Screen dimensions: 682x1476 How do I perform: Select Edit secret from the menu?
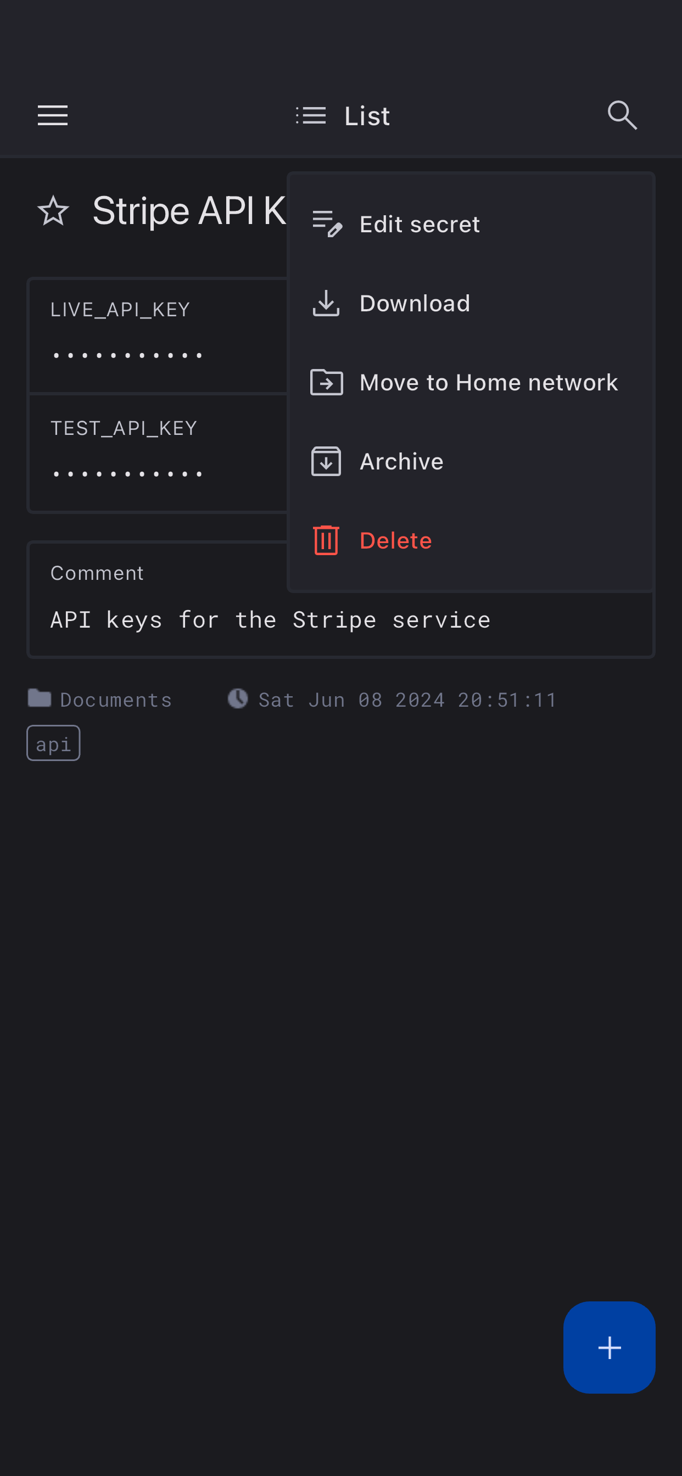[x=420, y=224]
